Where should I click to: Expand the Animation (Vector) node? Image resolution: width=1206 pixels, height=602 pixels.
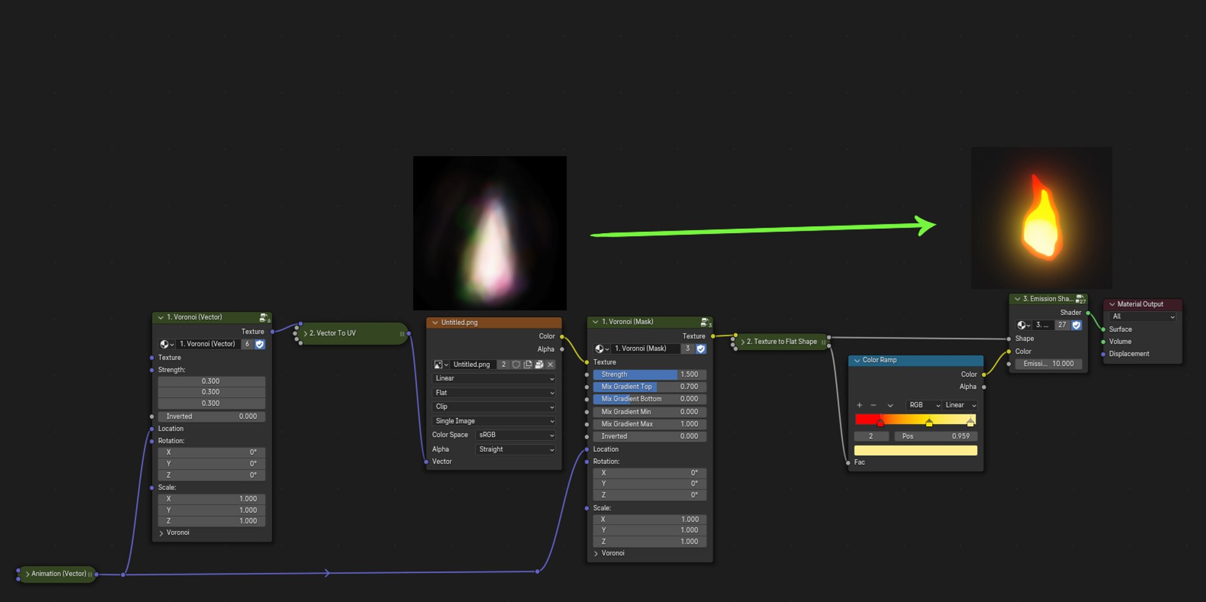click(28, 574)
